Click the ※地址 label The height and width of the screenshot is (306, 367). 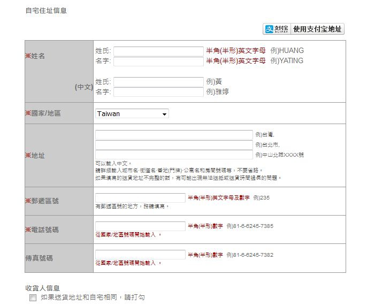[35, 156]
